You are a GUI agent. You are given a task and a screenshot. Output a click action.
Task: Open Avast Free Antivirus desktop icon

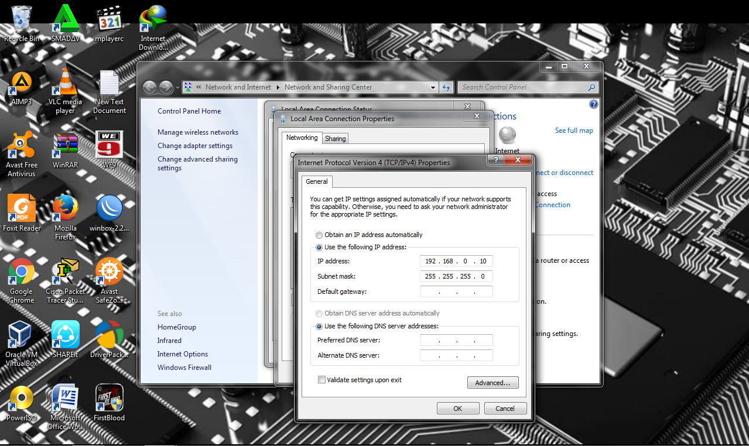(x=22, y=155)
